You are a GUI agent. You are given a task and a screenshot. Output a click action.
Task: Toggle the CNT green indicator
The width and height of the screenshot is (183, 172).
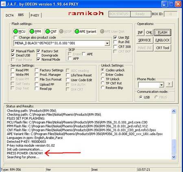[48, 31]
